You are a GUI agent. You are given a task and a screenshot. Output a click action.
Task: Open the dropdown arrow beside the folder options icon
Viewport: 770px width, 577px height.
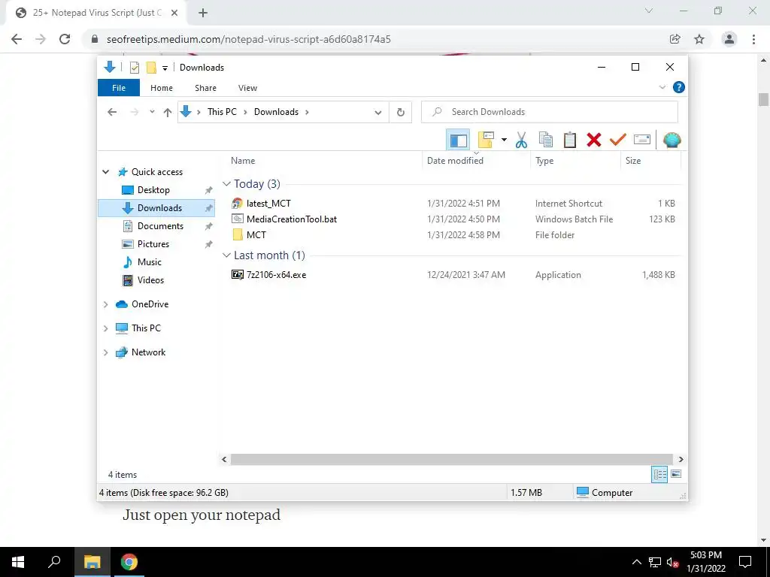[504, 140]
